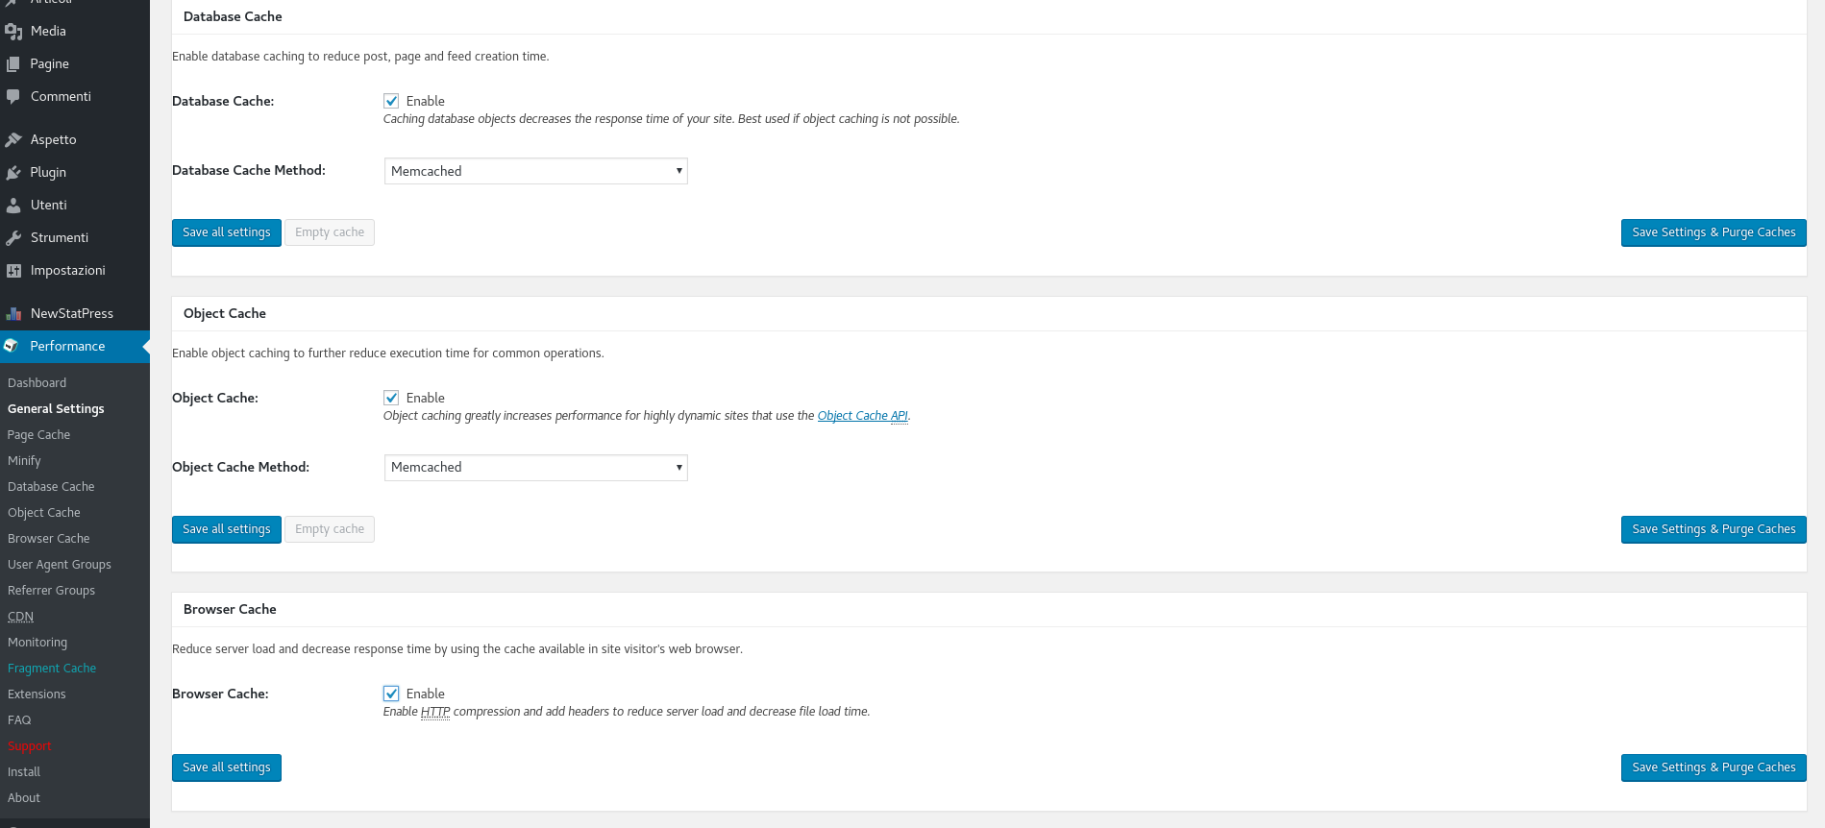
Task: Open the Commenti speech bubble icon
Action: pos(13,97)
